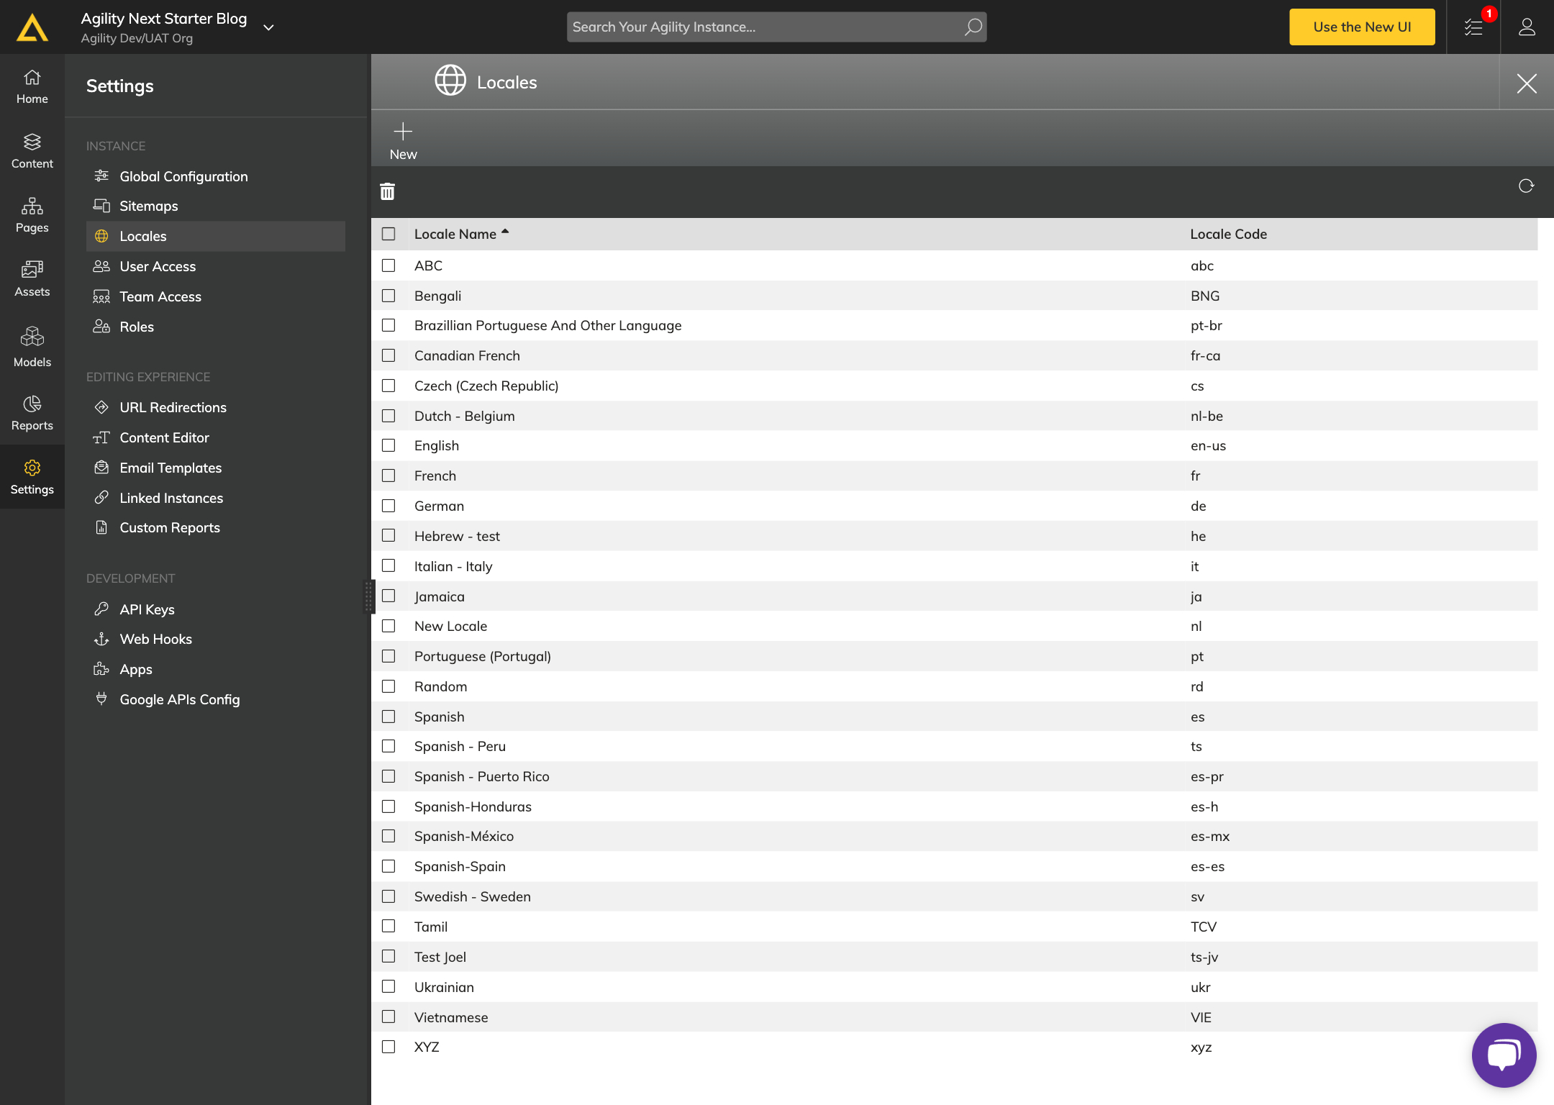Open Web Hooks settings item
Viewport: 1554px width, 1105px height.
155,639
